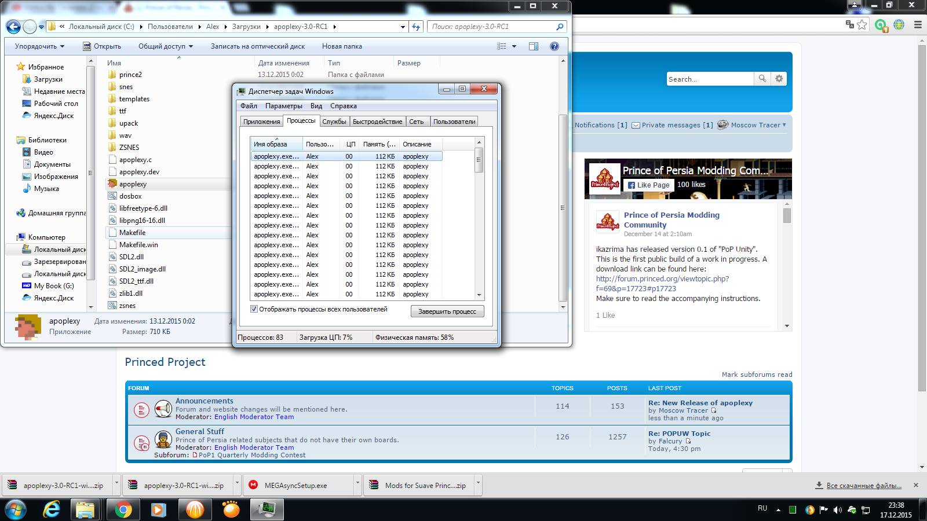Image resolution: width=927 pixels, height=521 pixels.
Task: Open Вид menu in Task Manager
Action: [316, 106]
